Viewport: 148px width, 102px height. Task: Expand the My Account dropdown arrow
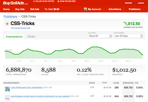pyautogui.click(x=103, y=9)
